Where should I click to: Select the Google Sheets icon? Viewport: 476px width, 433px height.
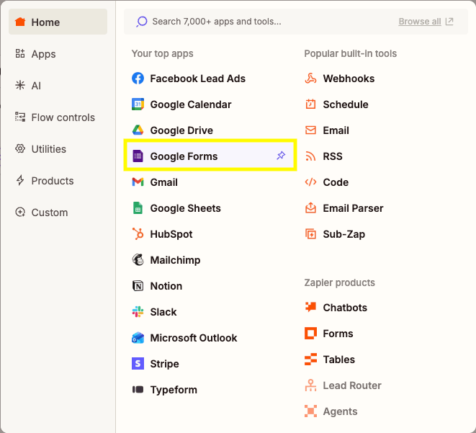[138, 208]
